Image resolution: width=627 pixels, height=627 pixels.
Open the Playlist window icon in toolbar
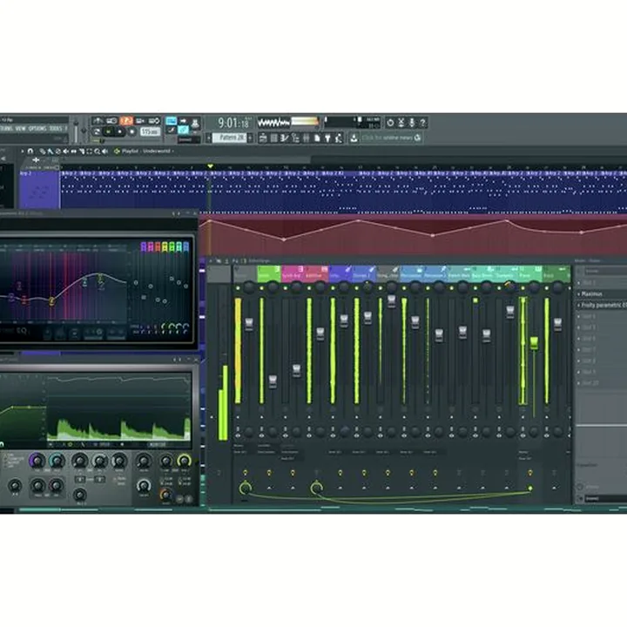point(263,138)
